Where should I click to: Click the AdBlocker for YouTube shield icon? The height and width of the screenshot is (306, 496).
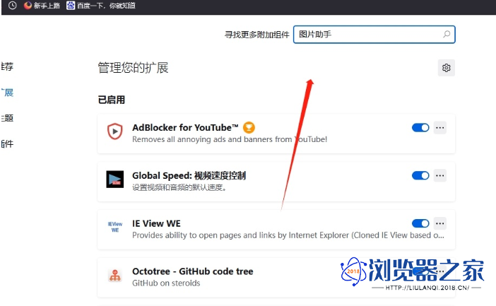115,131
